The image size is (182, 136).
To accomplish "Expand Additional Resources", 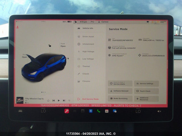I will (146, 99).
